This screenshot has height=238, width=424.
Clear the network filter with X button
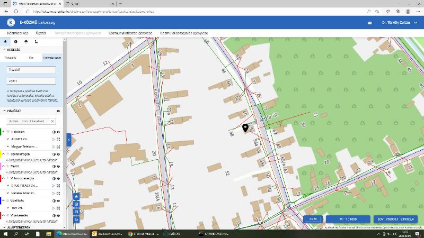(52, 122)
